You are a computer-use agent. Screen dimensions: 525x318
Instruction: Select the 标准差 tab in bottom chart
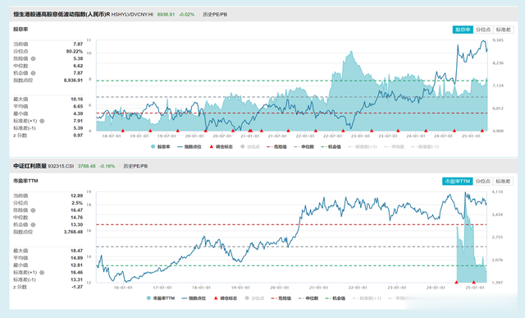[503, 181]
